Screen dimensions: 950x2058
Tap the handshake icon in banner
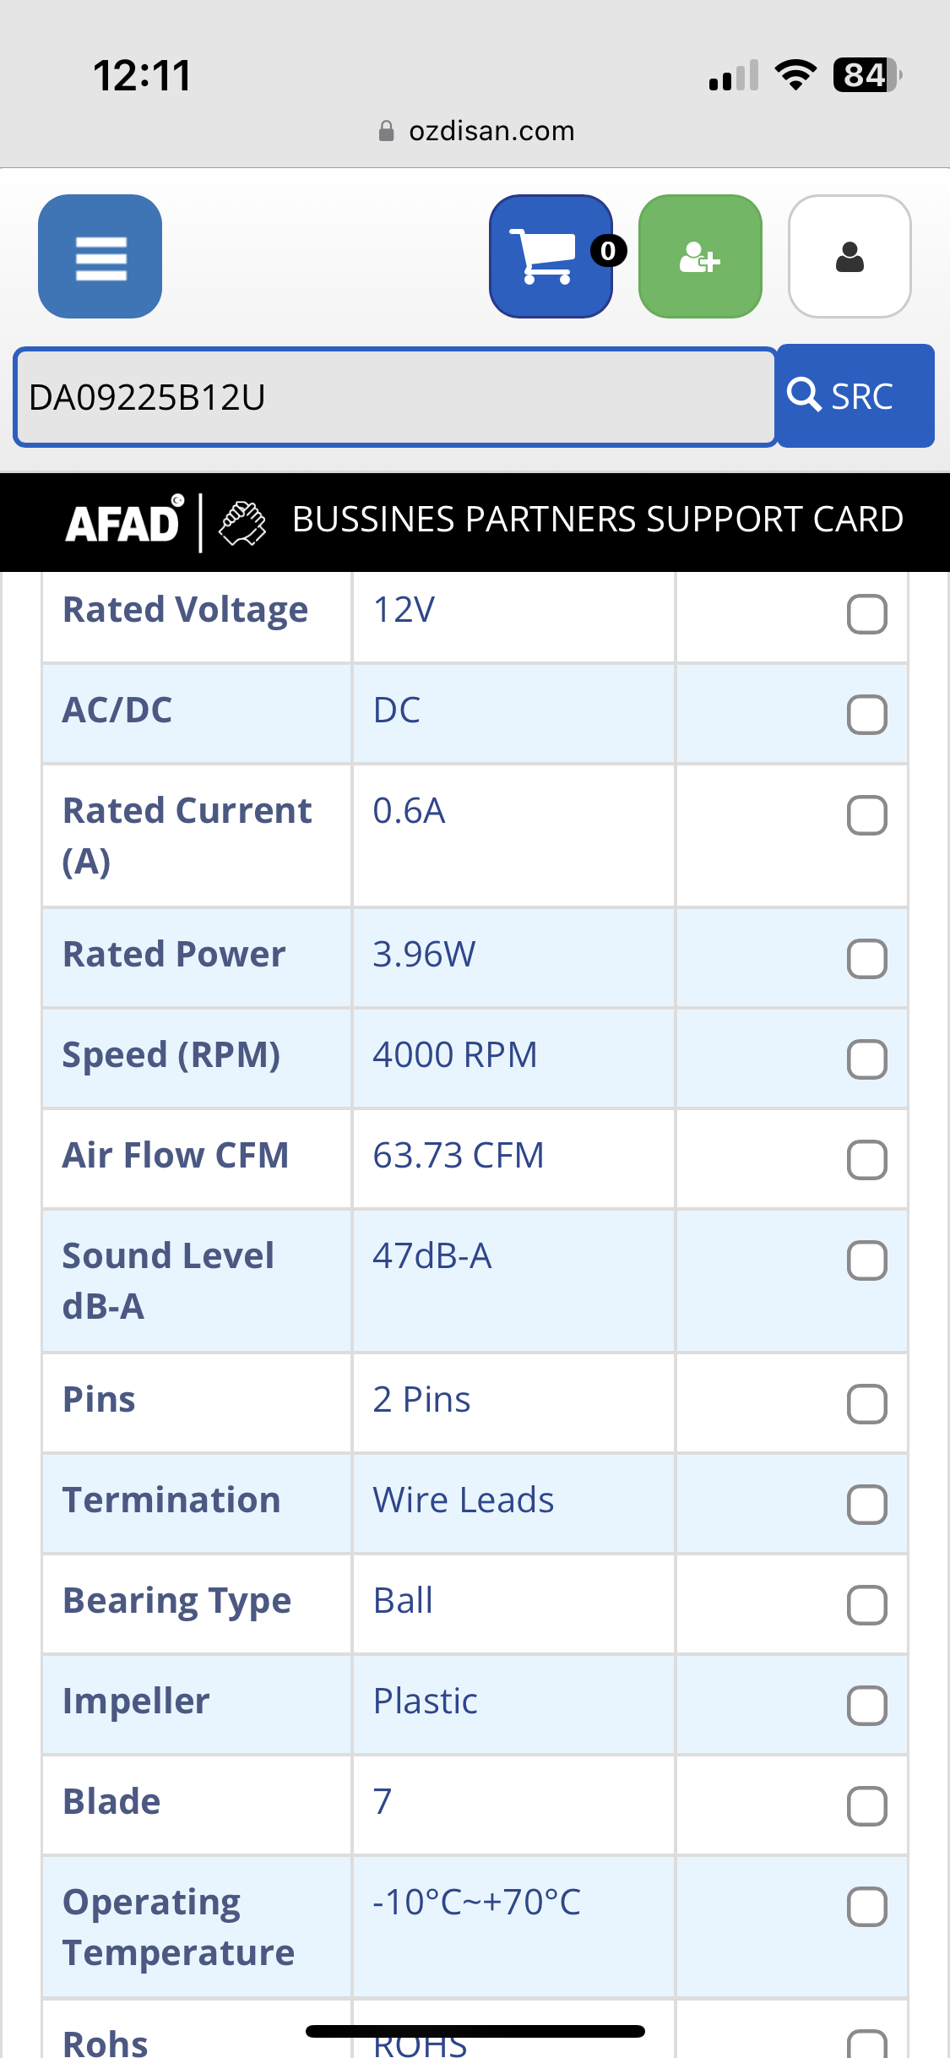[x=242, y=523]
